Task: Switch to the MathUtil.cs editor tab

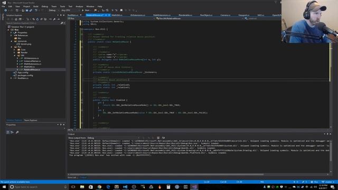Action: 117,15
